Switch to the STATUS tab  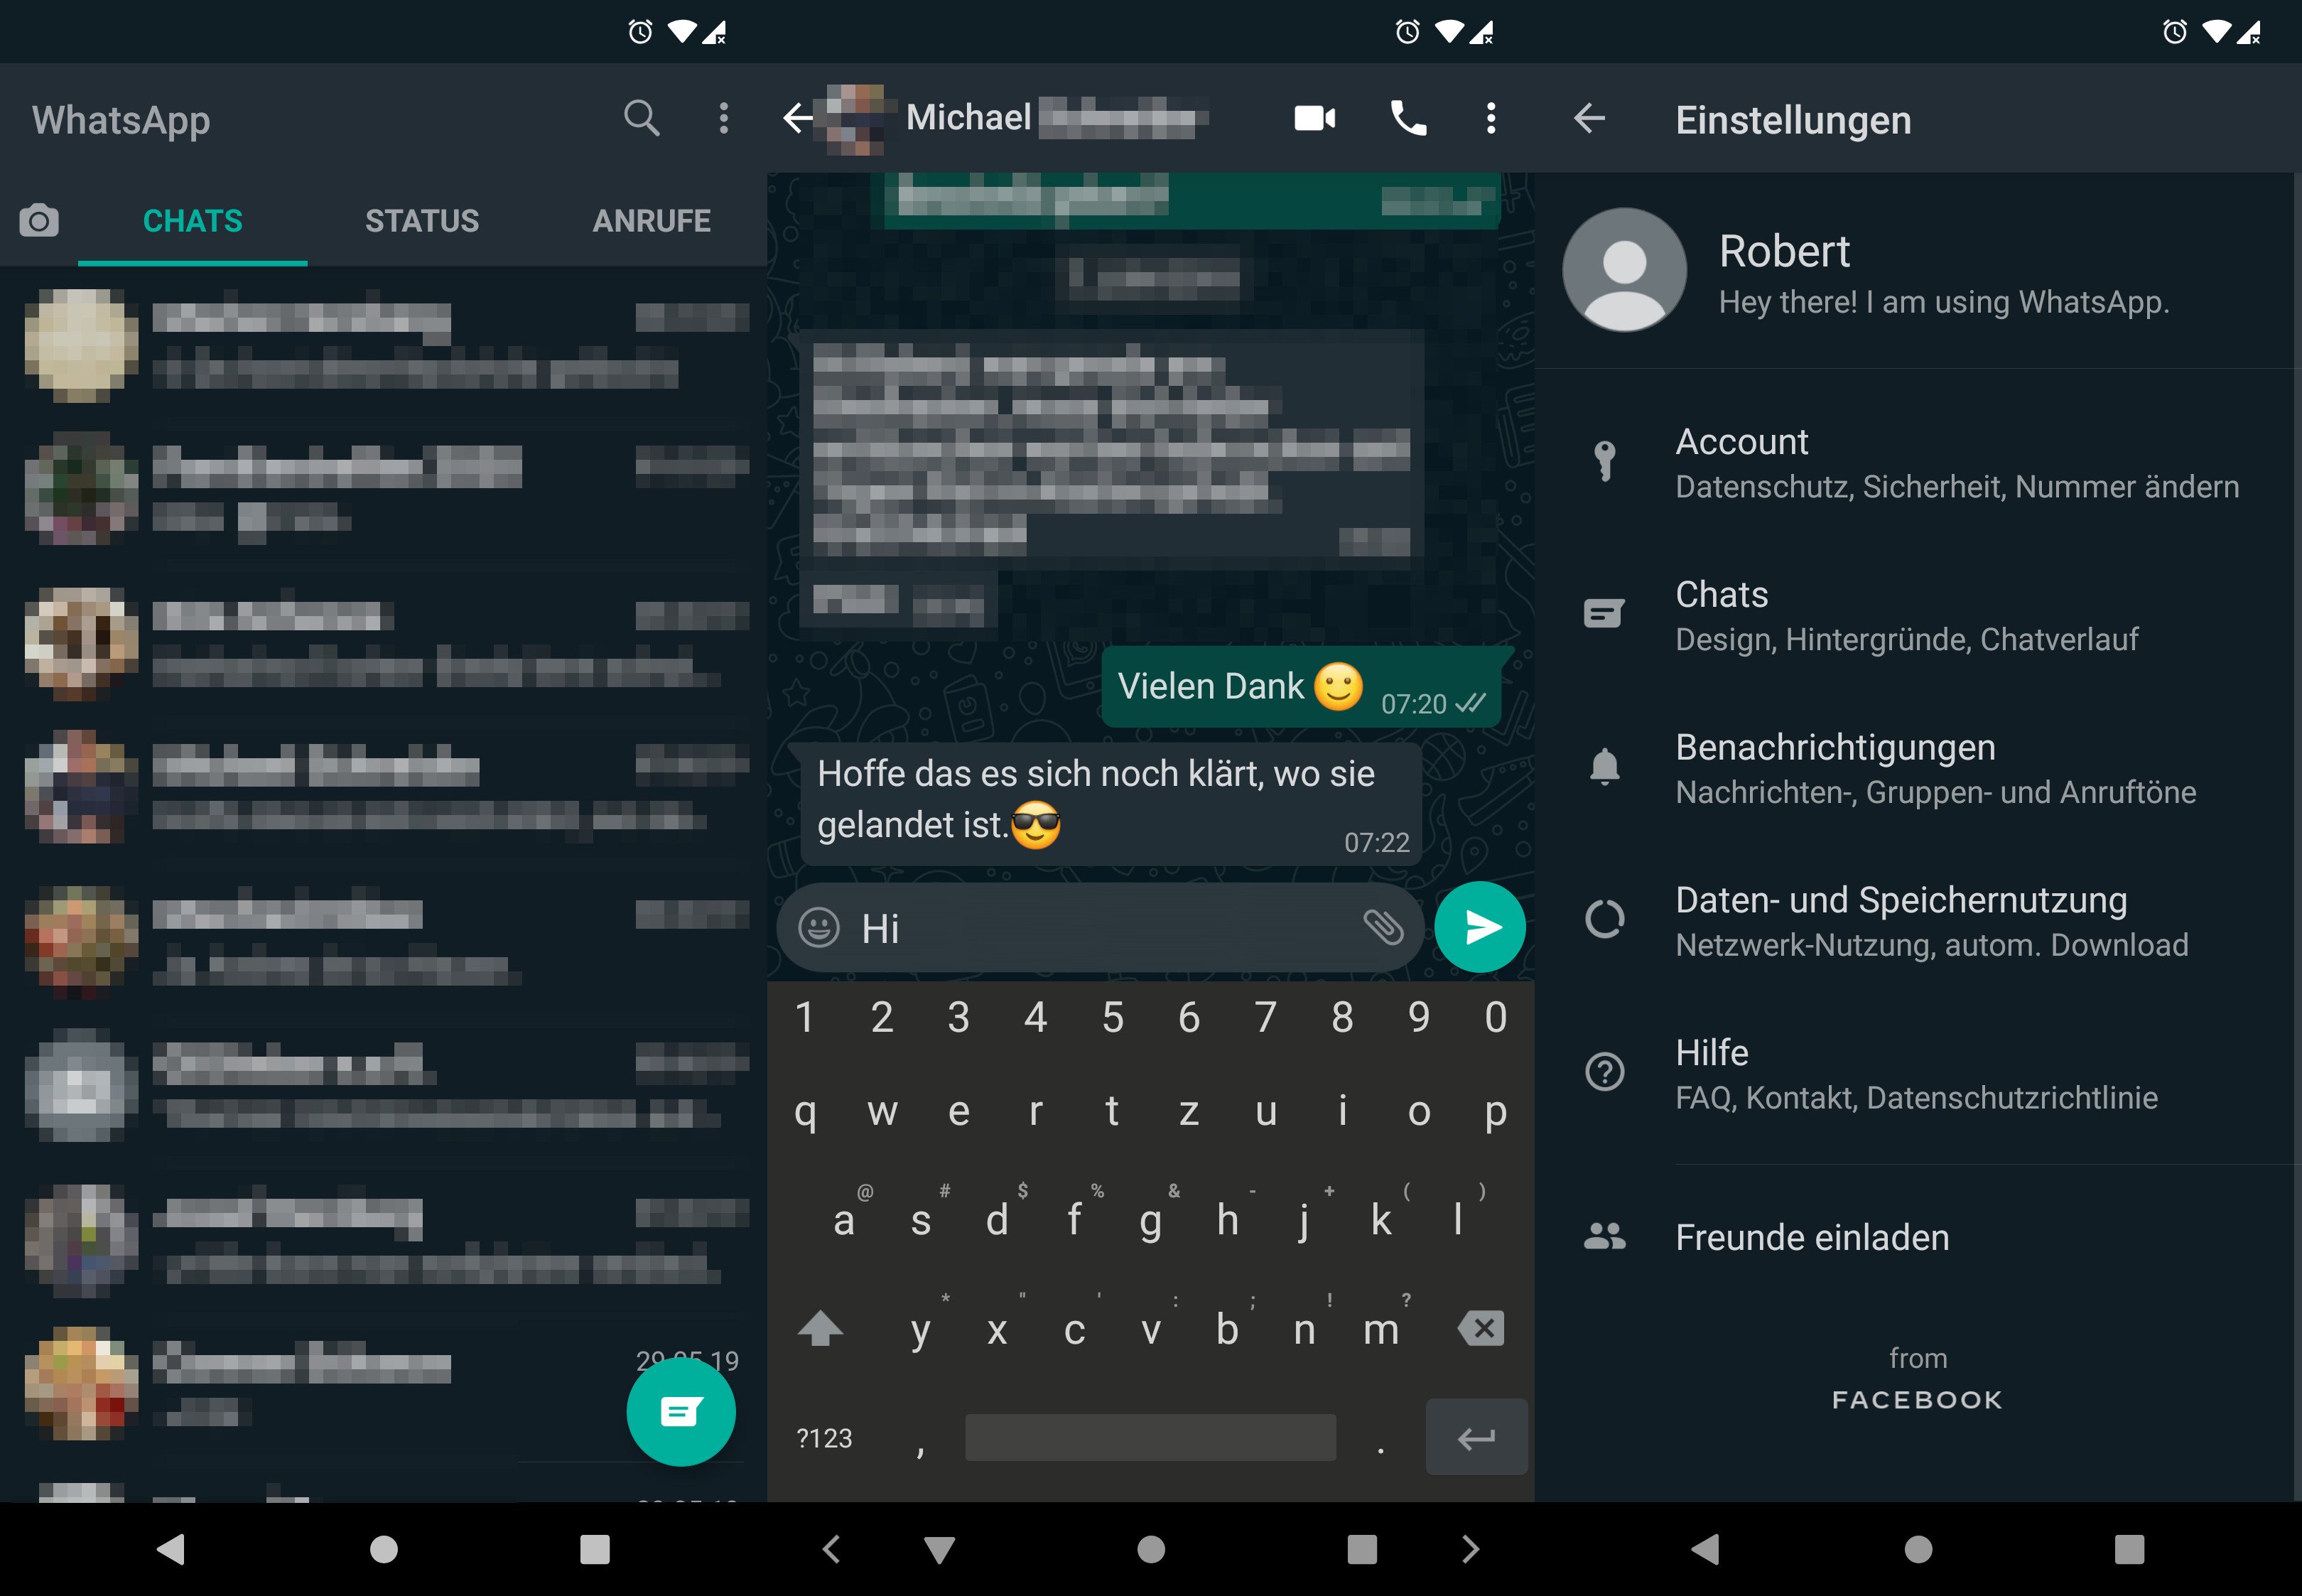[x=420, y=219]
